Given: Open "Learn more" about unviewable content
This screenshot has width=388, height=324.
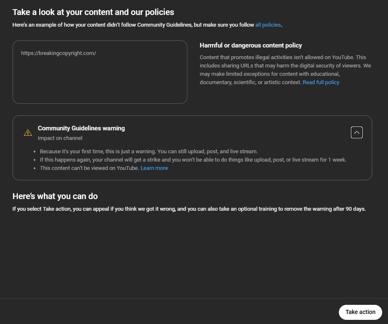Looking at the screenshot, I should pos(154,168).
